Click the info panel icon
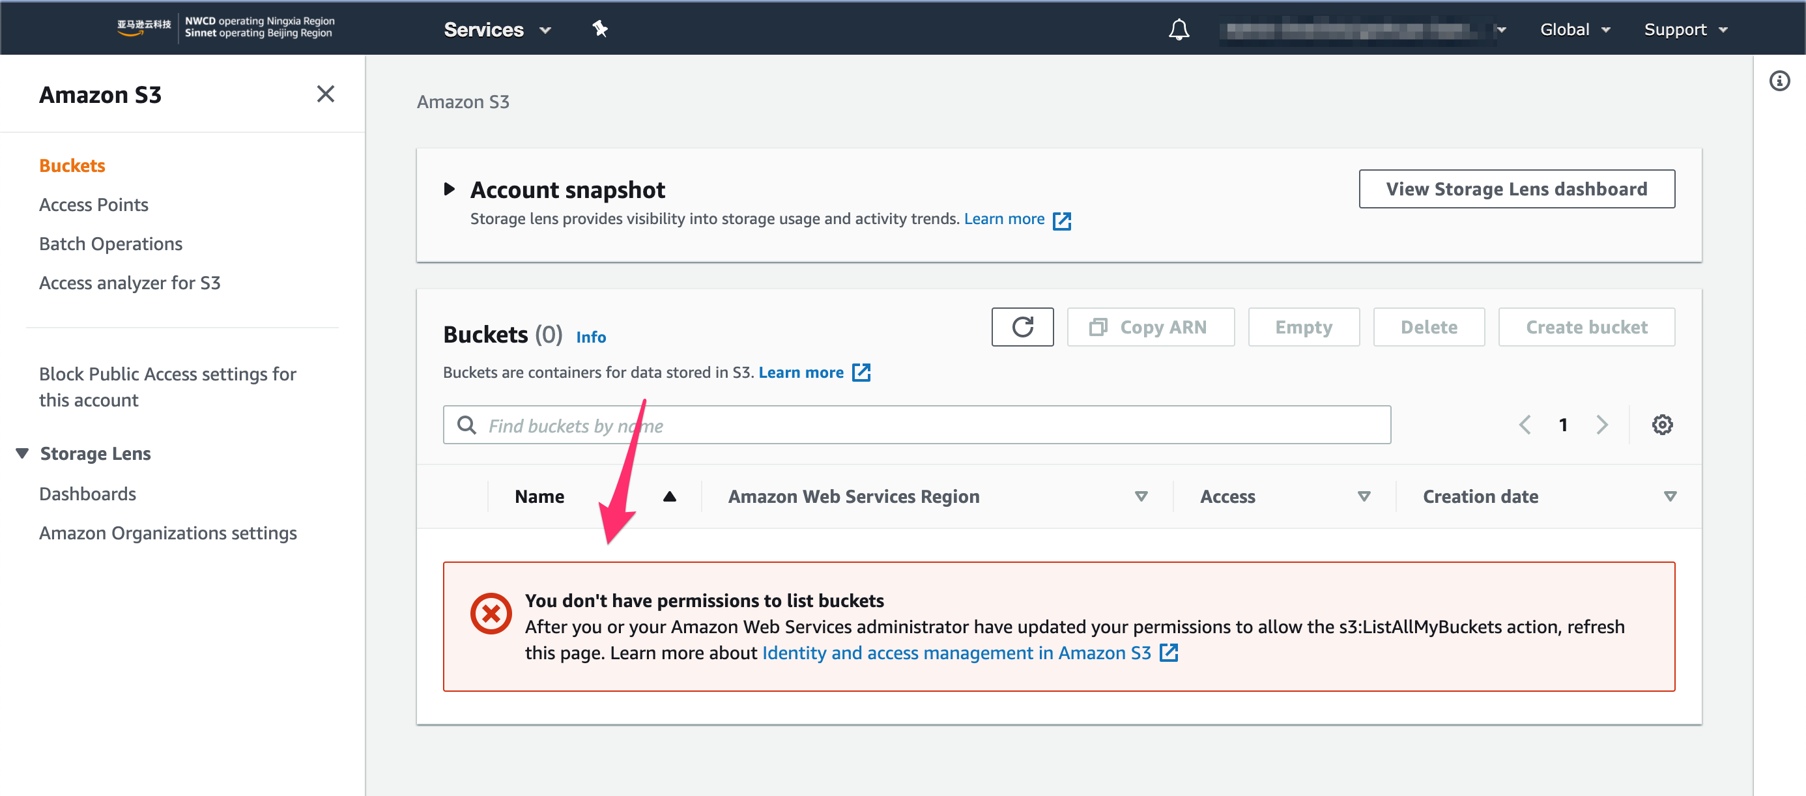This screenshot has height=796, width=1806. point(1779,81)
